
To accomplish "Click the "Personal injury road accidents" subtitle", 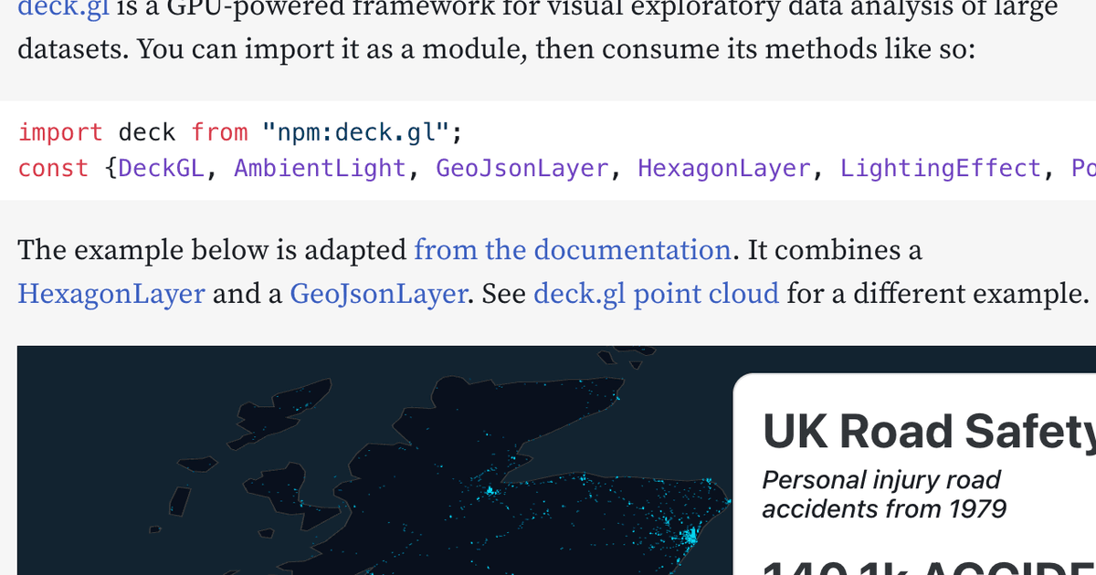I will coord(880,494).
